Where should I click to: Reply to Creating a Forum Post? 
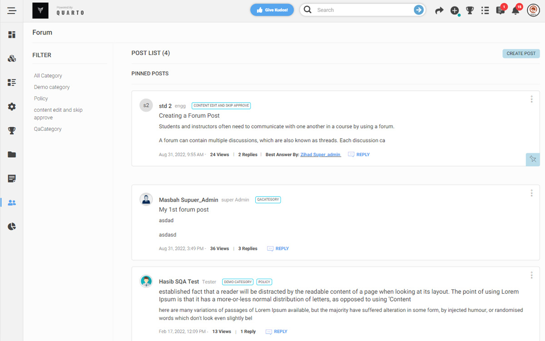pyautogui.click(x=359, y=155)
